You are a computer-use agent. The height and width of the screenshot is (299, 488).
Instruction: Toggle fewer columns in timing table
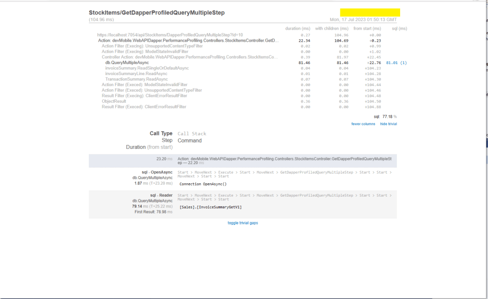coord(363,124)
